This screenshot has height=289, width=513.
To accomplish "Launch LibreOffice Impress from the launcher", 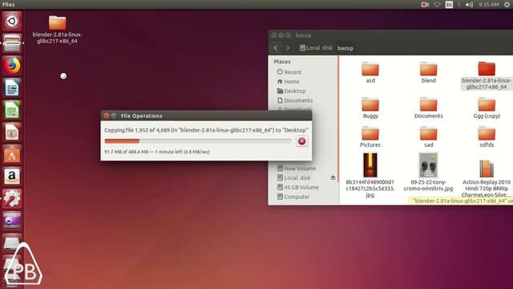I will pos(12,132).
